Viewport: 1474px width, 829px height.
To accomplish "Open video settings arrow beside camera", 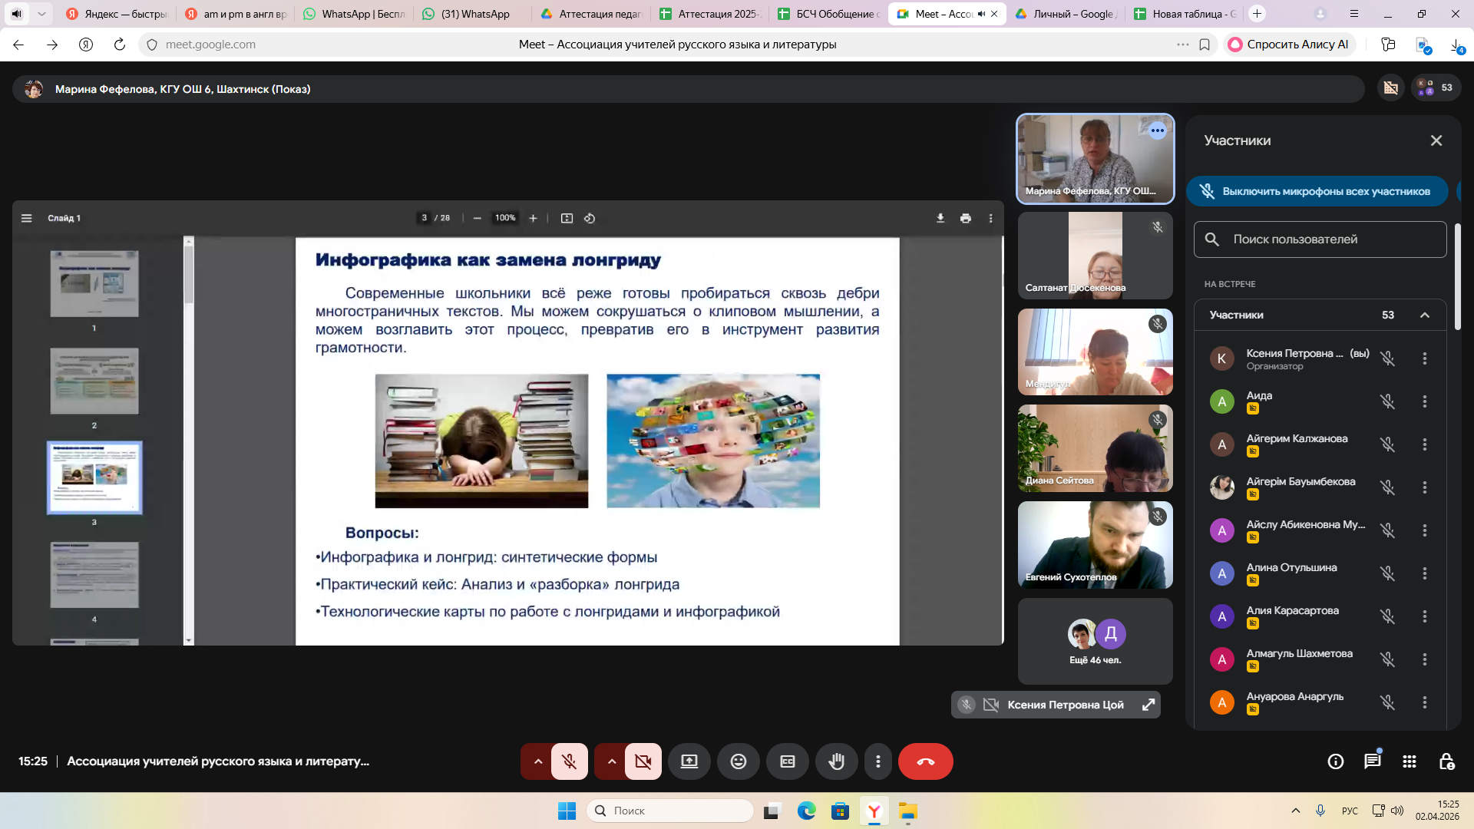I will [611, 761].
